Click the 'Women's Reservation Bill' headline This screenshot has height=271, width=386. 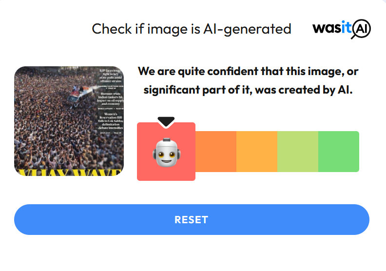[111, 121]
